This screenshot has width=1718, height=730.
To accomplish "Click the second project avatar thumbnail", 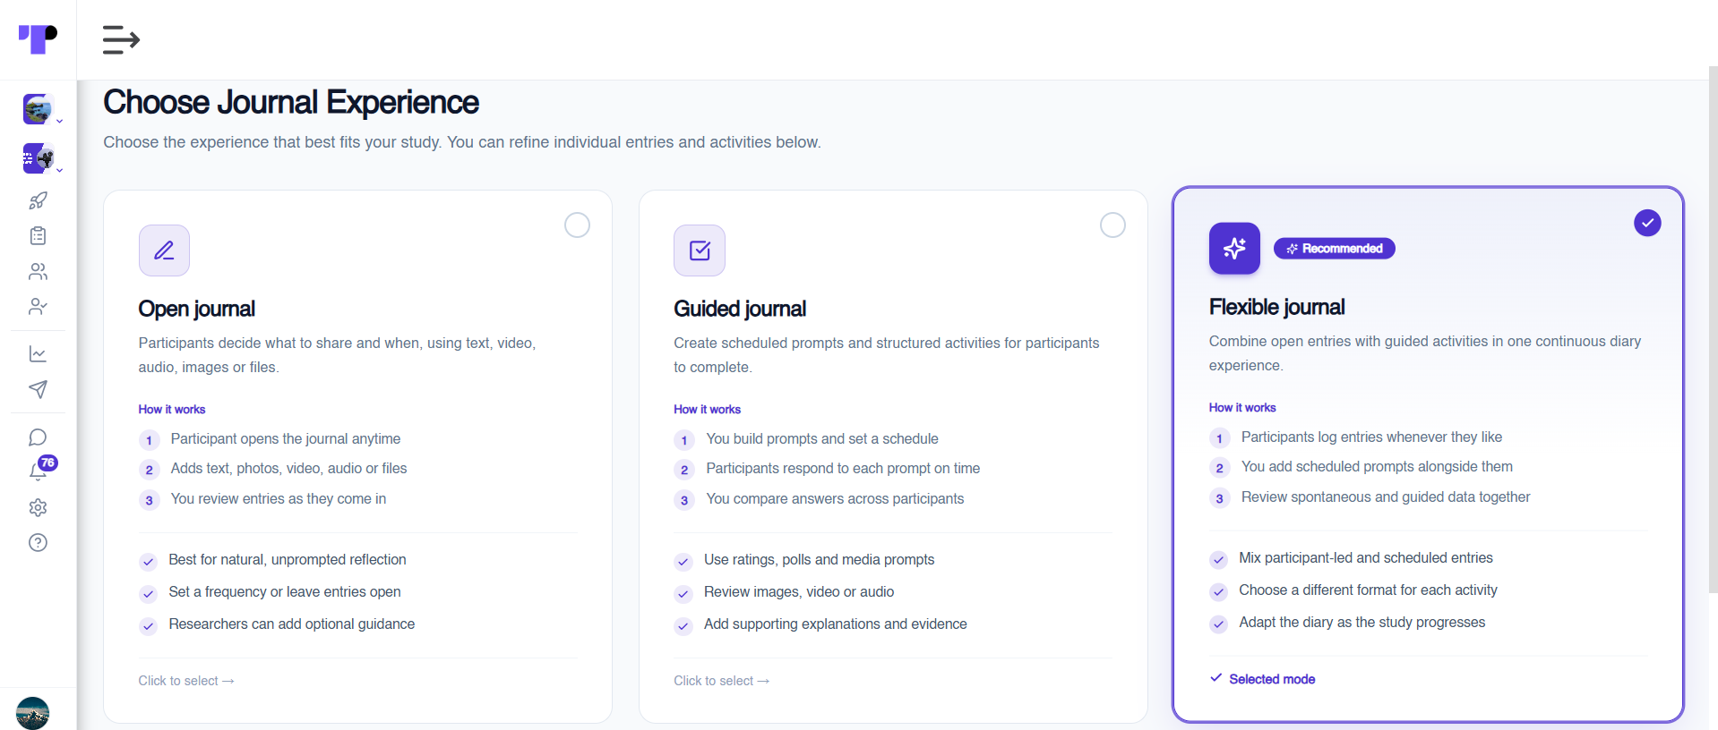I will pos(38,158).
